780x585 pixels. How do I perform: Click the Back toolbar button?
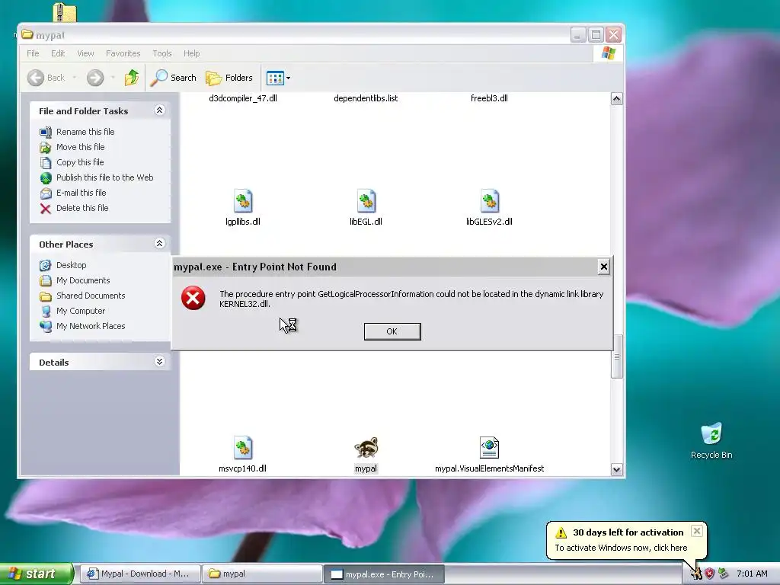pyautogui.click(x=46, y=78)
